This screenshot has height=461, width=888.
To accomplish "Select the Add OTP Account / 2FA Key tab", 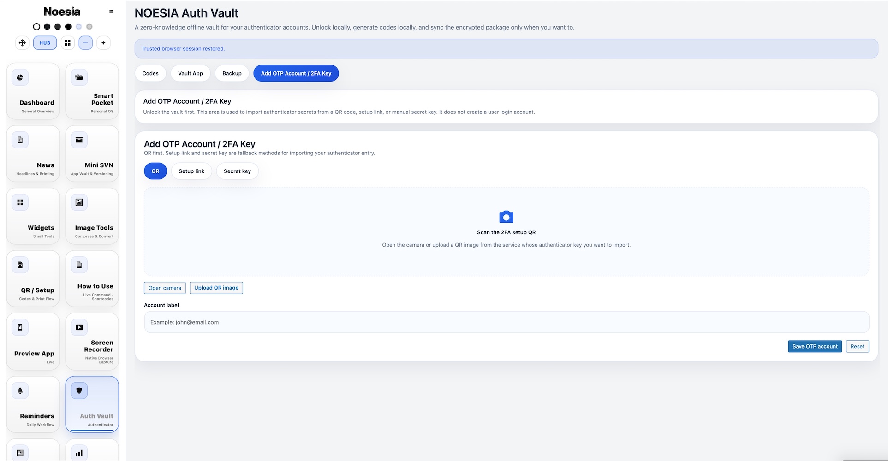I will [x=296, y=73].
